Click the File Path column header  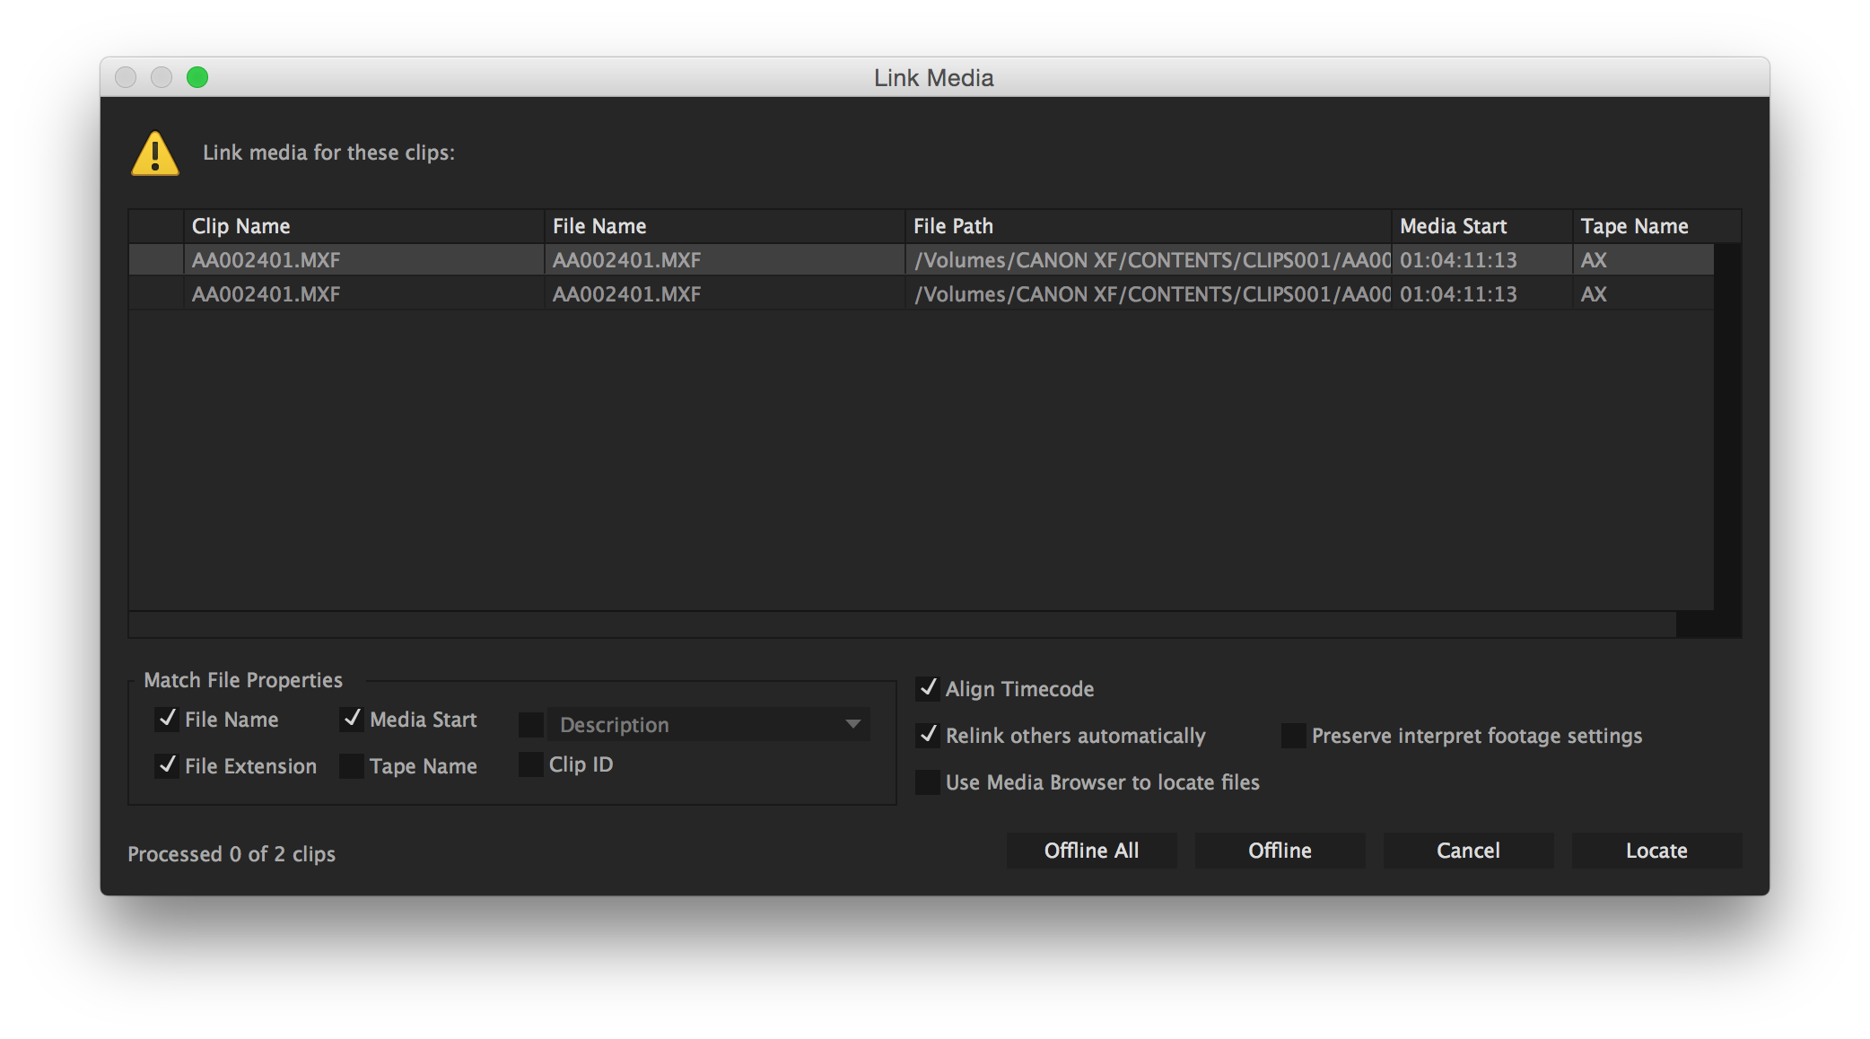pyautogui.click(x=1147, y=226)
